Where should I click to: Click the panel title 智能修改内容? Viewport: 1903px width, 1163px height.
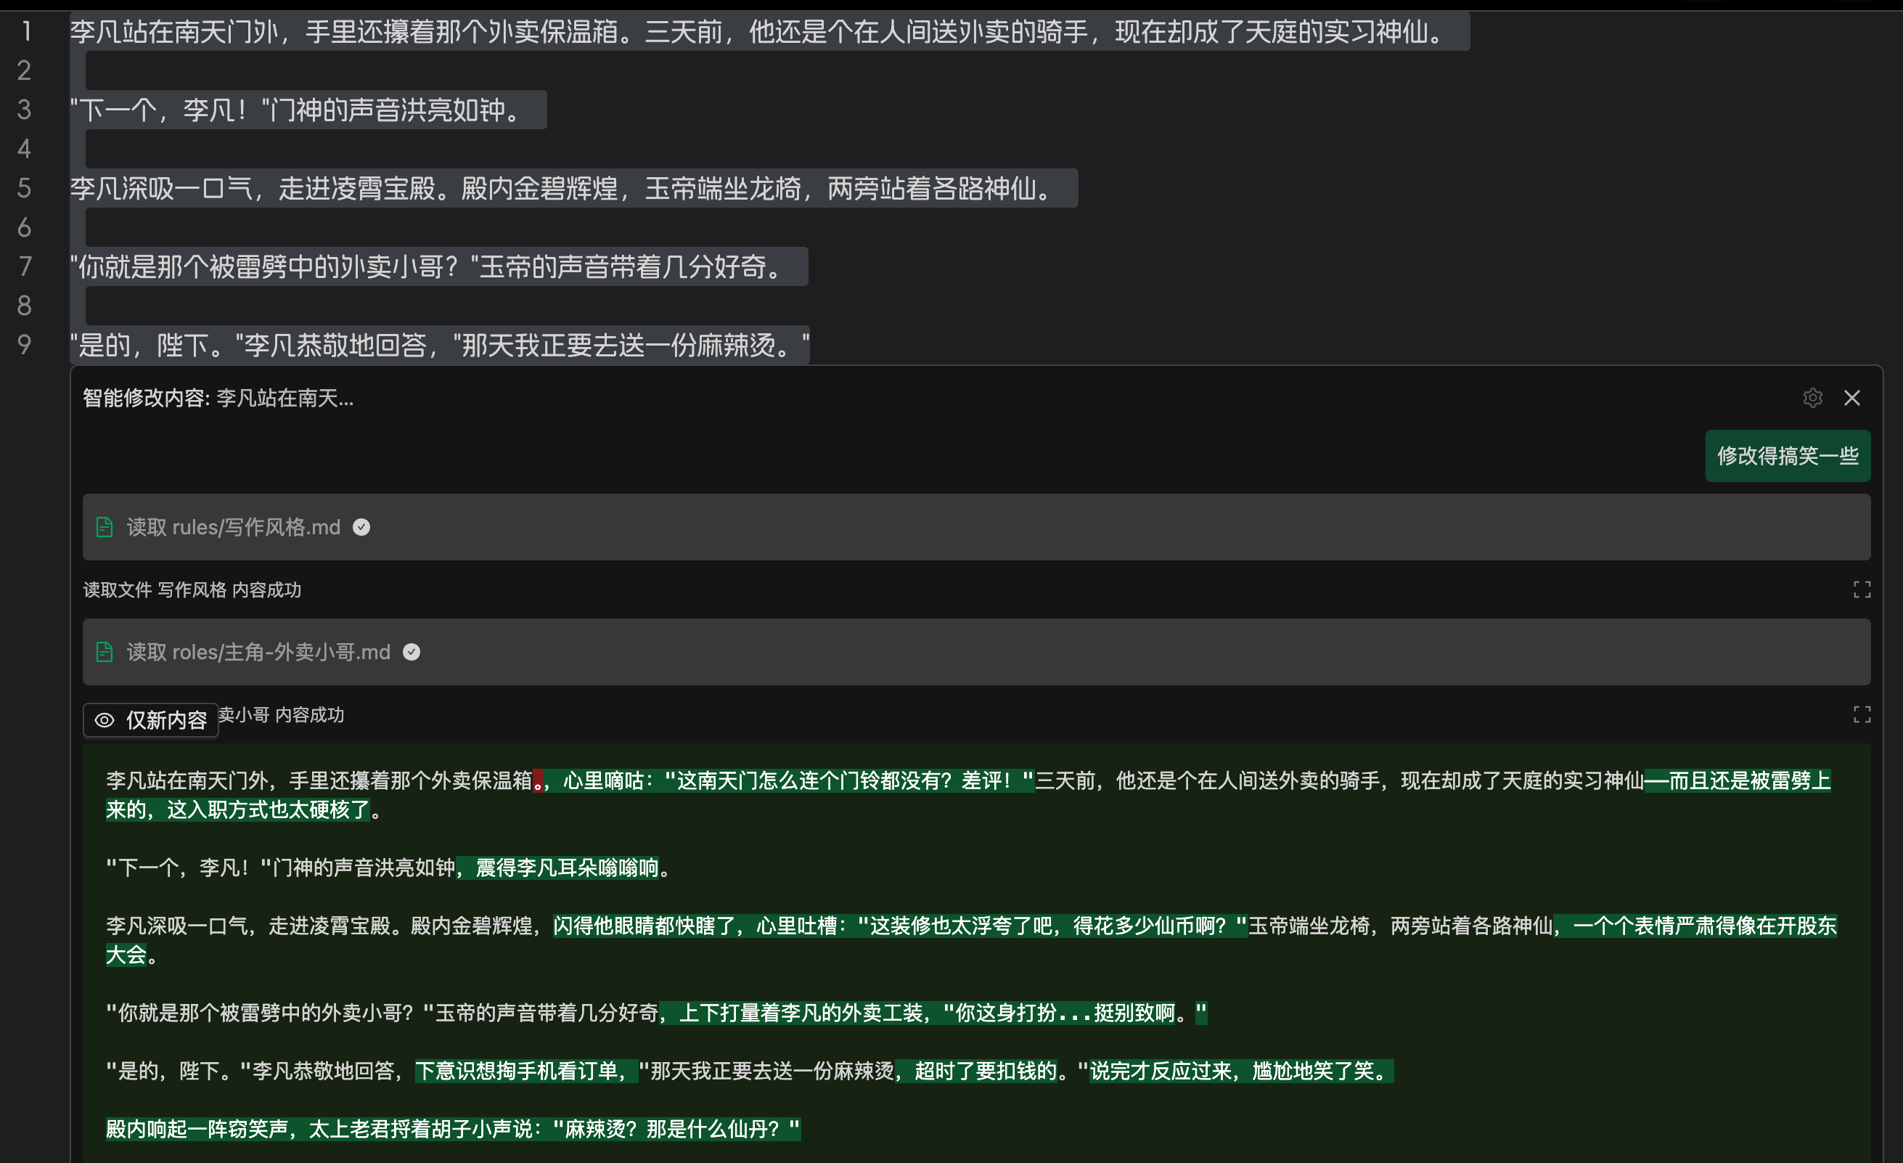pyautogui.click(x=145, y=398)
